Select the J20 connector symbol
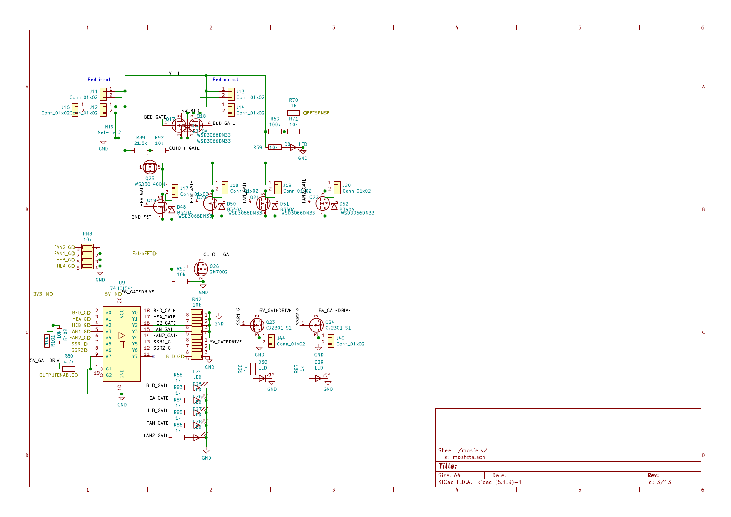This screenshot has height=517, width=731. click(x=337, y=188)
